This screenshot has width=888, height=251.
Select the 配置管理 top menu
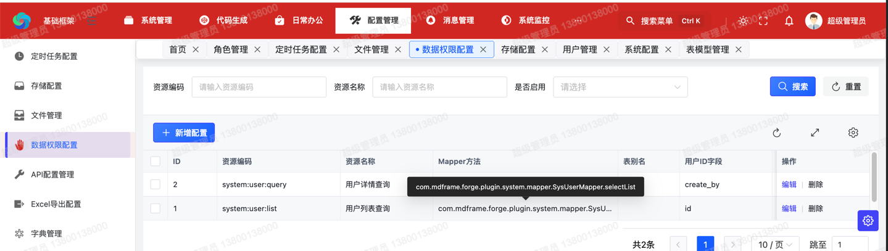tap(373, 20)
